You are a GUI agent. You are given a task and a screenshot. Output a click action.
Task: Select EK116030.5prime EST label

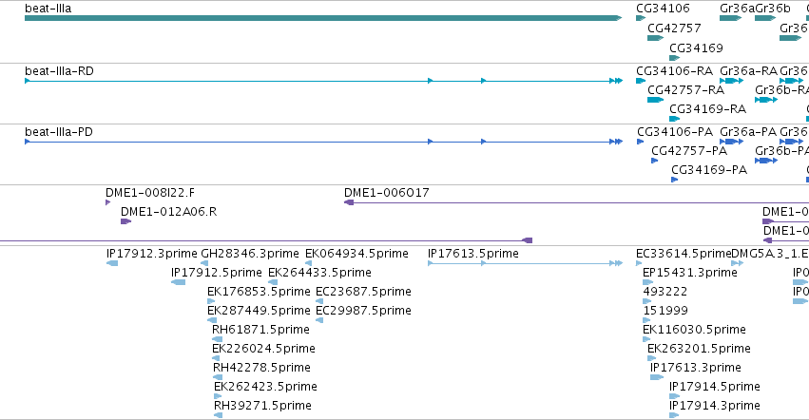click(694, 329)
